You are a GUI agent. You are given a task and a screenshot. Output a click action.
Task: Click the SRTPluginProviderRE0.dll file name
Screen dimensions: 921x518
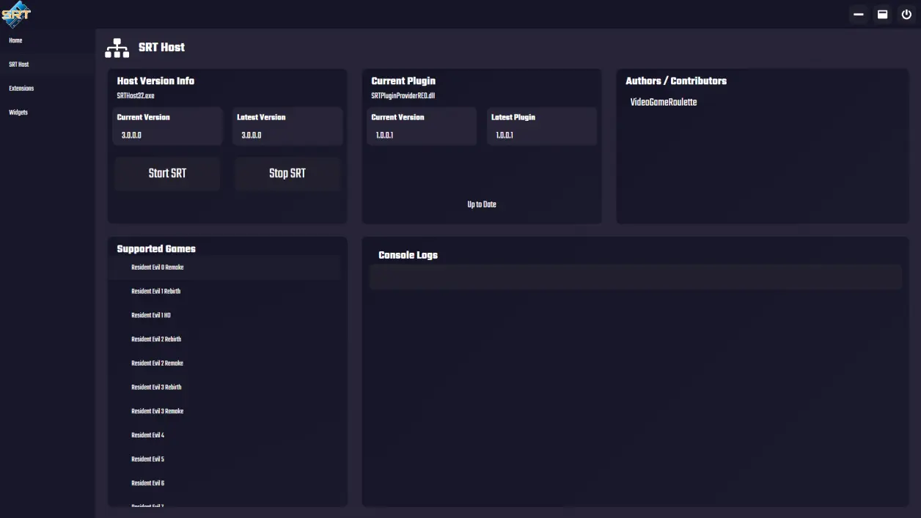point(403,96)
